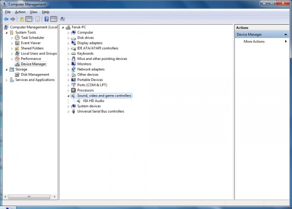Toggle the Show/Hide Console Tree toolbar icon
292x209 pixels.
coord(29,19)
